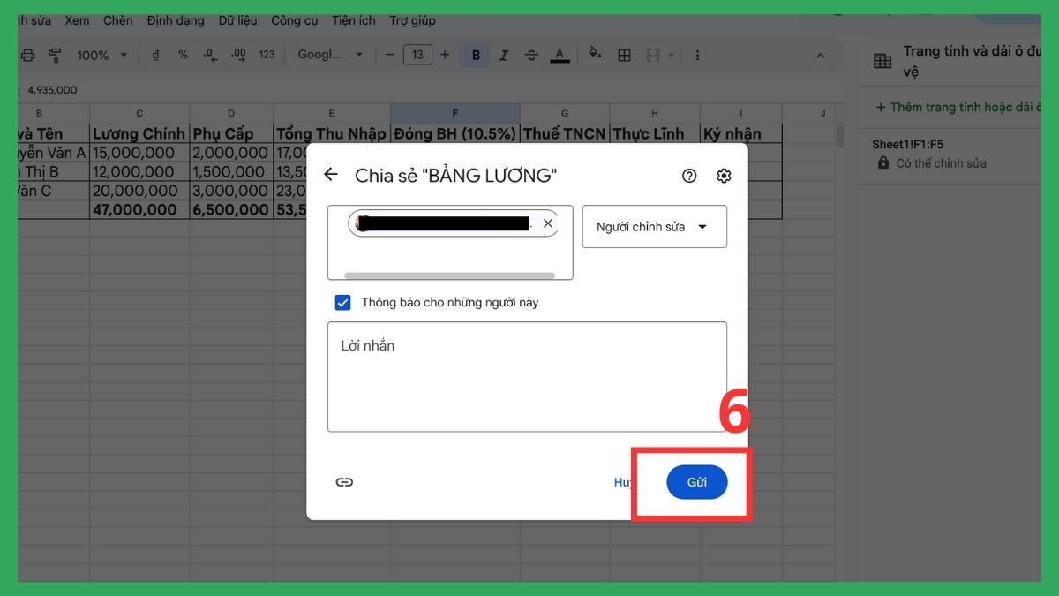The height and width of the screenshot is (596, 1059).
Task: Click the percent format icon
Action: (183, 55)
